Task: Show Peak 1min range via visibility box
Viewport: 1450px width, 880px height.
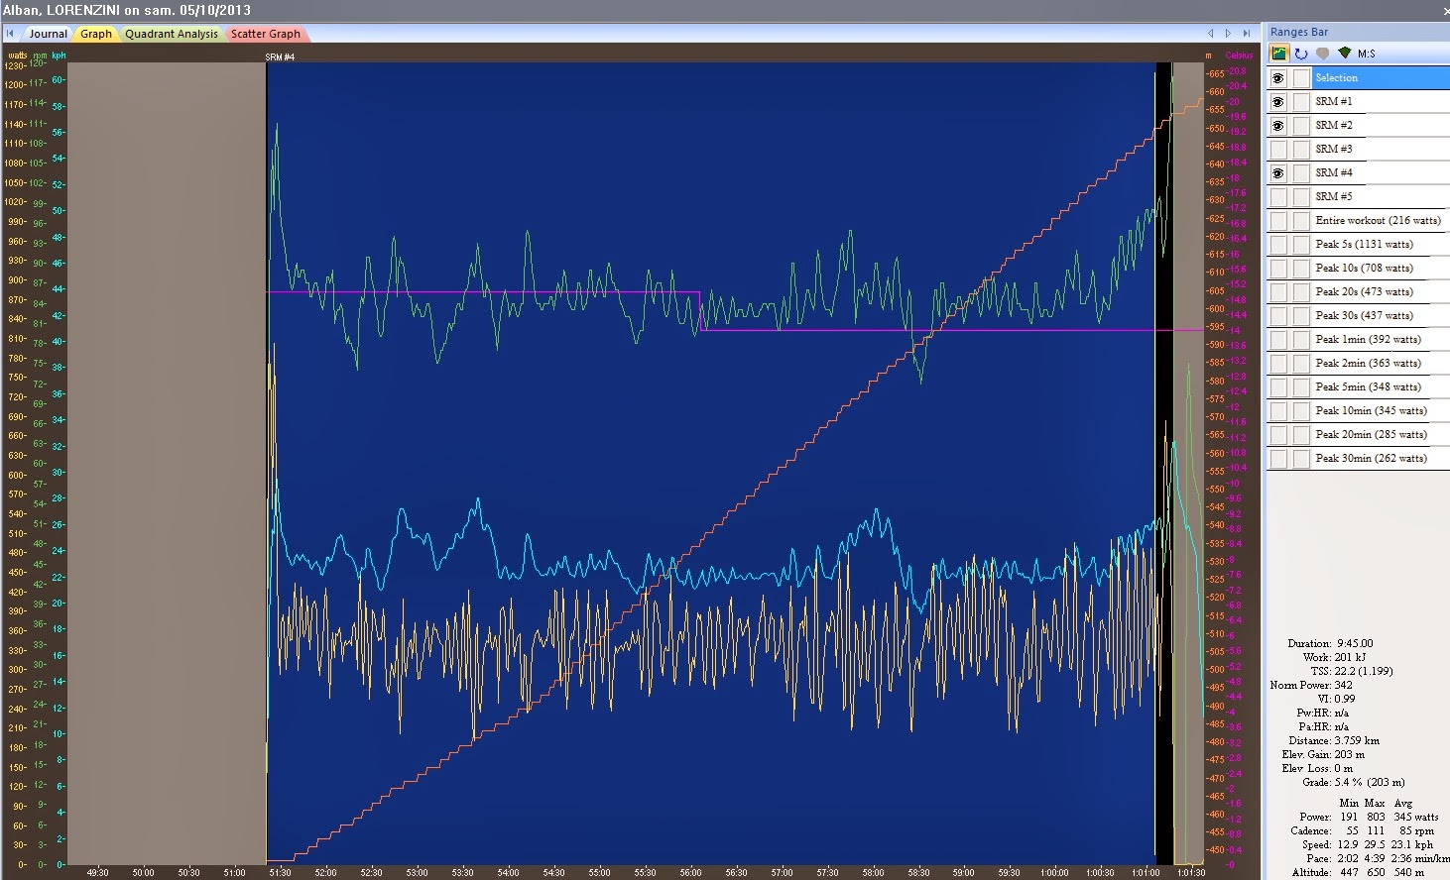Action: pyautogui.click(x=1278, y=339)
